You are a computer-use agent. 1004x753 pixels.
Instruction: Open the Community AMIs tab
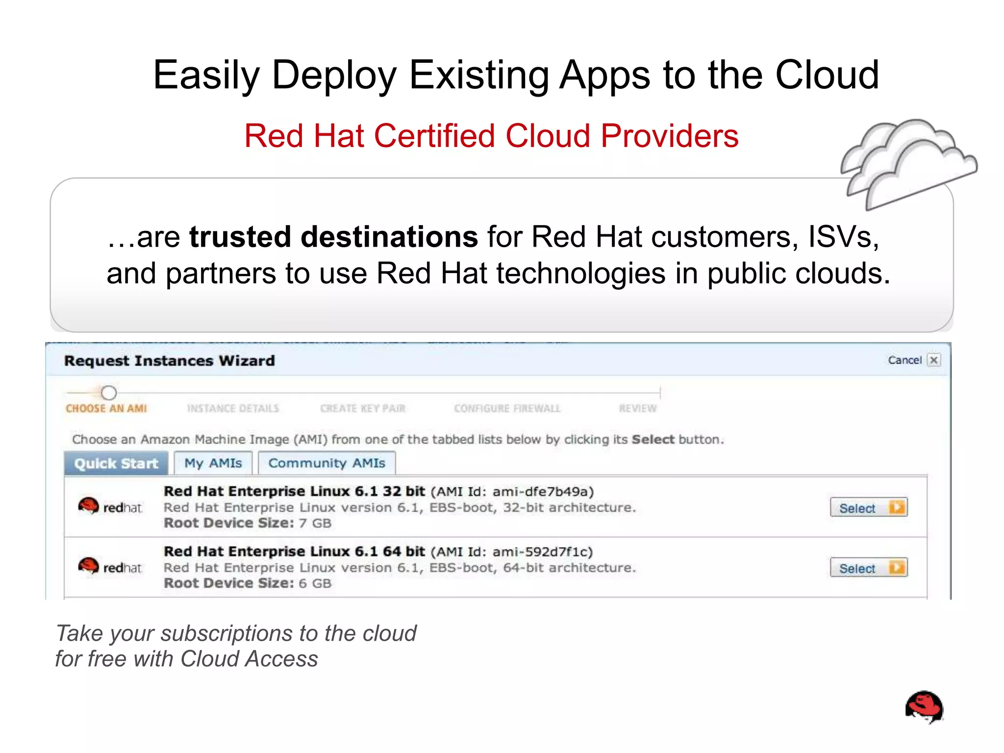(x=327, y=463)
